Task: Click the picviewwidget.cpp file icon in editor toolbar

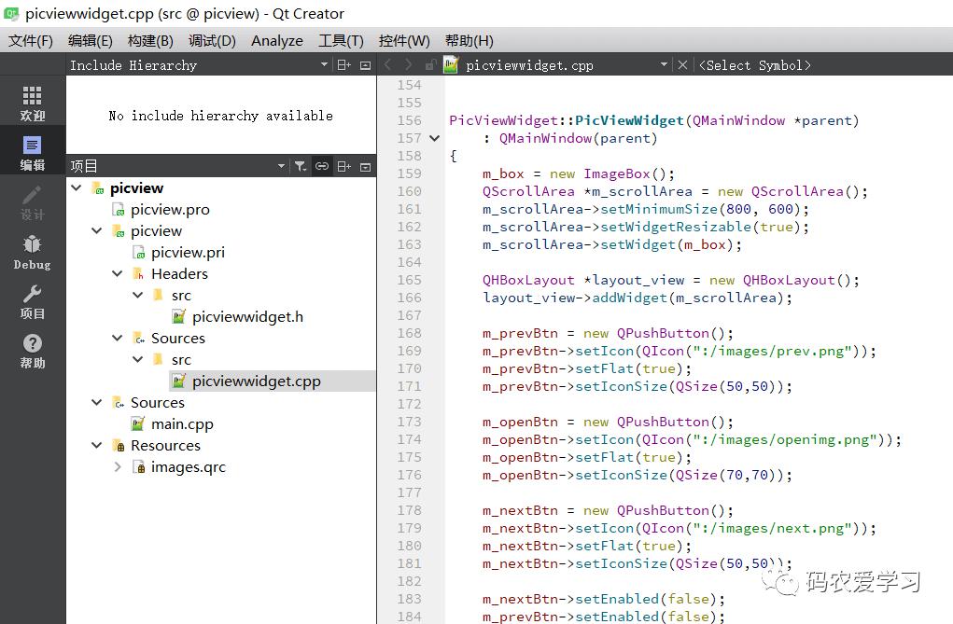Action: [x=451, y=64]
